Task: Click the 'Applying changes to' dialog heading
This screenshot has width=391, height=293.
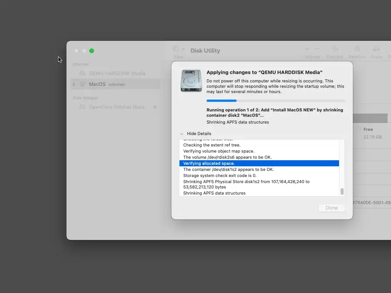Action: point(264,72)
